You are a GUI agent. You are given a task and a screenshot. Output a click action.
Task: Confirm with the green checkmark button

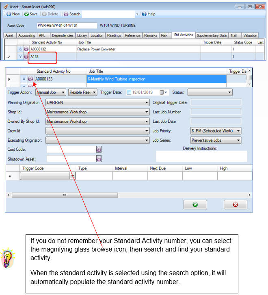pos(195,204)
